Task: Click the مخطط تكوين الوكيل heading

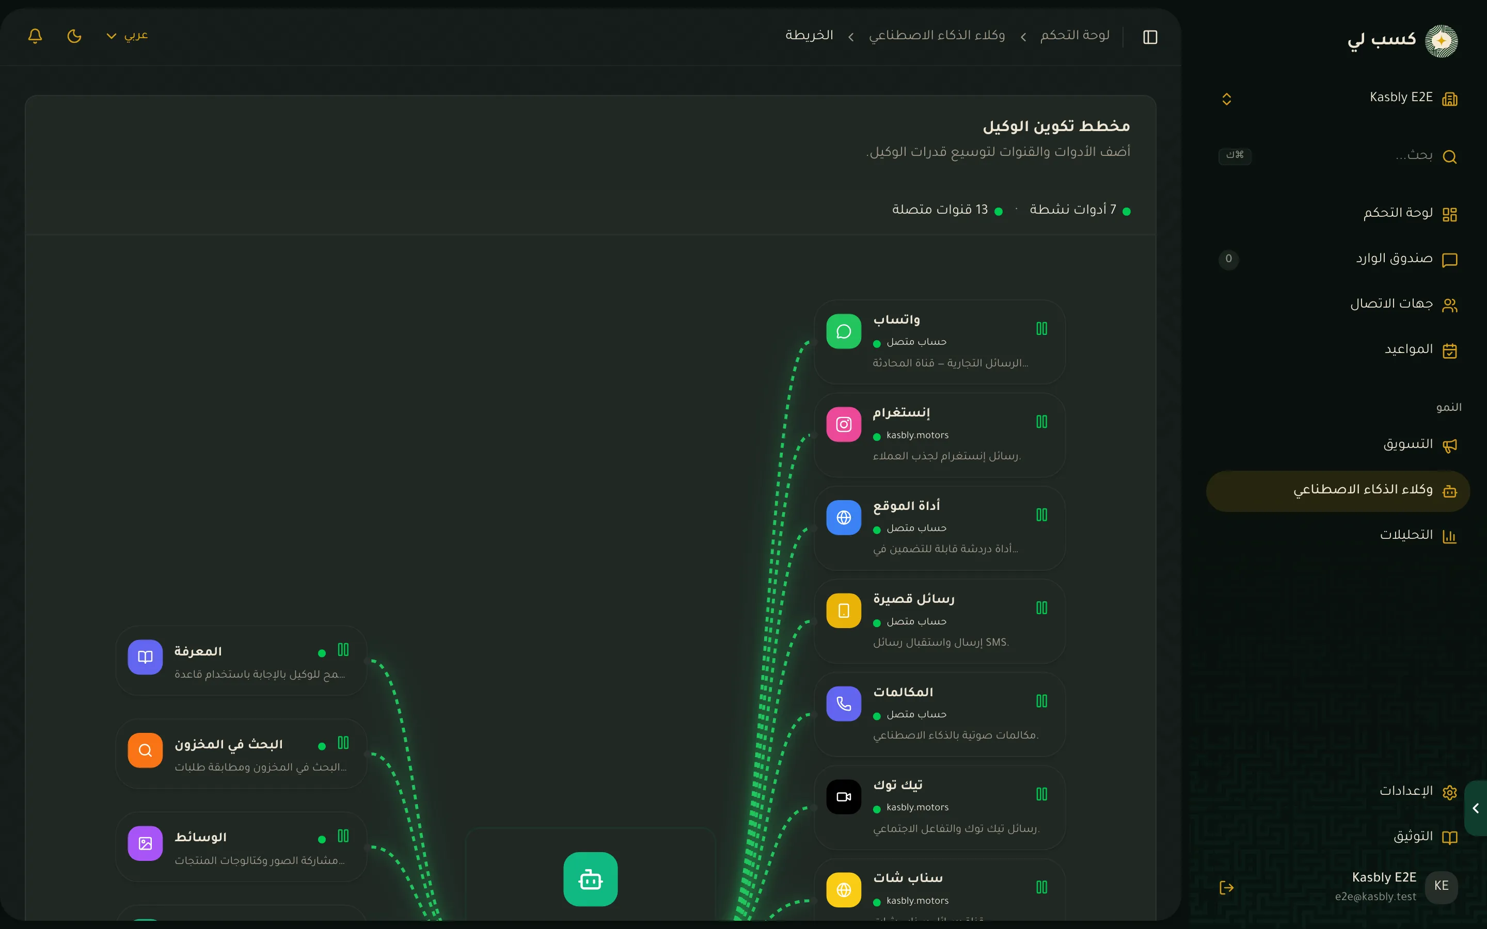Action: (1056, 126)
